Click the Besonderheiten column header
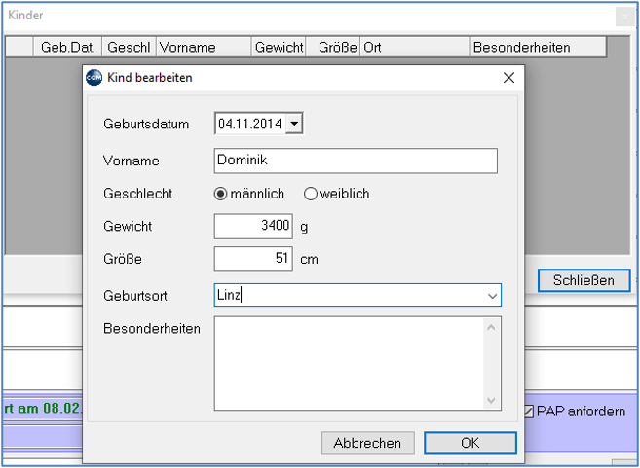The image size is (640, 468). click(538, 48)
